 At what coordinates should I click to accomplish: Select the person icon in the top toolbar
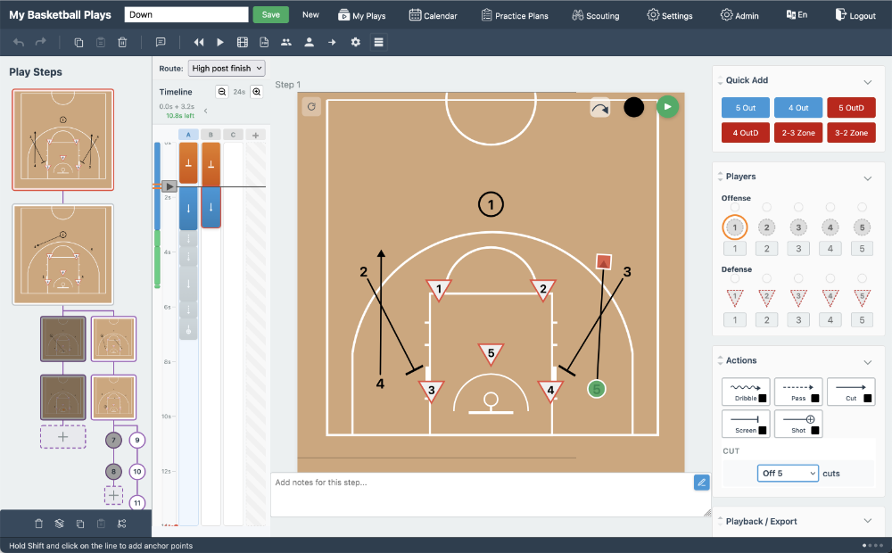[x=309, y=42]
